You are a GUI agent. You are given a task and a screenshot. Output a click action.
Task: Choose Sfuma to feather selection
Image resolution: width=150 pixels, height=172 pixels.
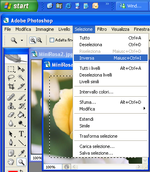[x=111, y=102]
